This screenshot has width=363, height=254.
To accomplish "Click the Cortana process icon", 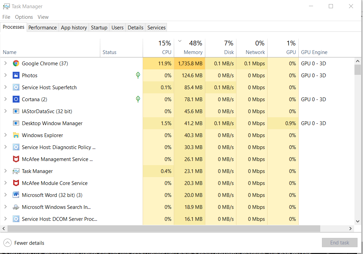I will pyautogui.click(x=16, y=99).
